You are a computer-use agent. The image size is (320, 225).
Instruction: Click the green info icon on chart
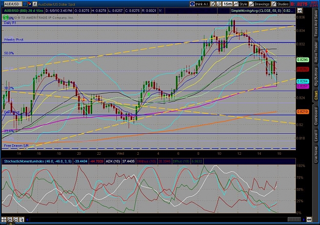point(6,17)
